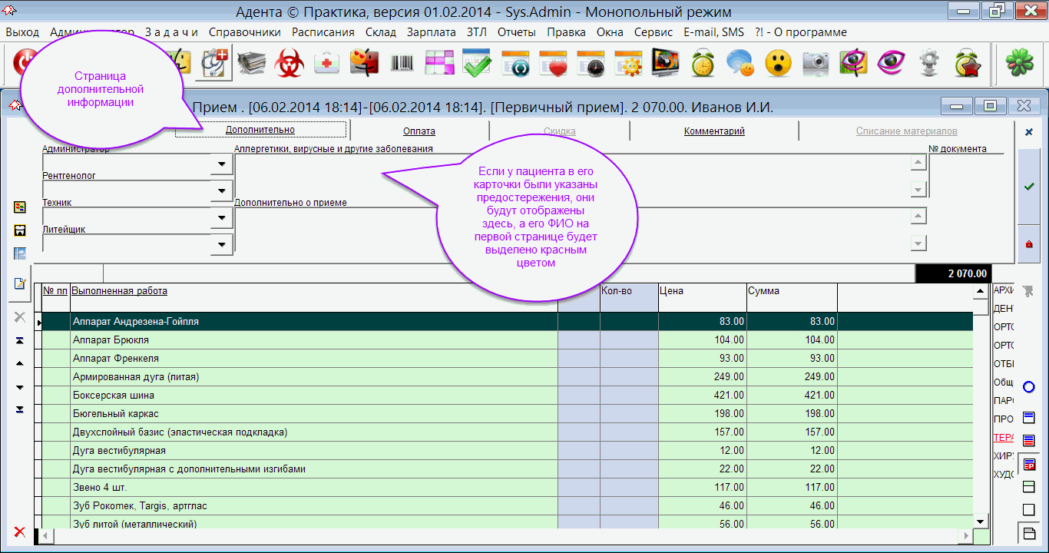Image resolution: width=1049 pixels, height=553 pixels.
Task: Click the alarm clock toolbar icon
Action: pos(703,63)
